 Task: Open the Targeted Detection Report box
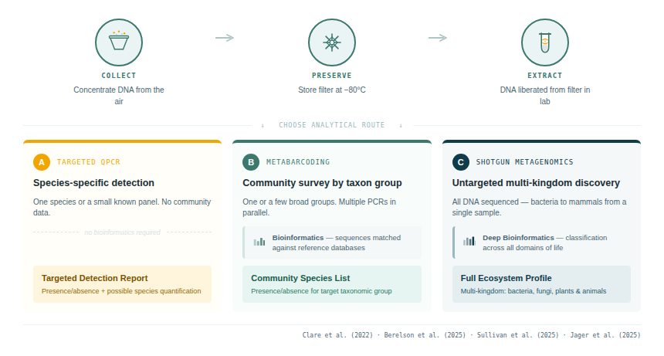coord(122,284)
